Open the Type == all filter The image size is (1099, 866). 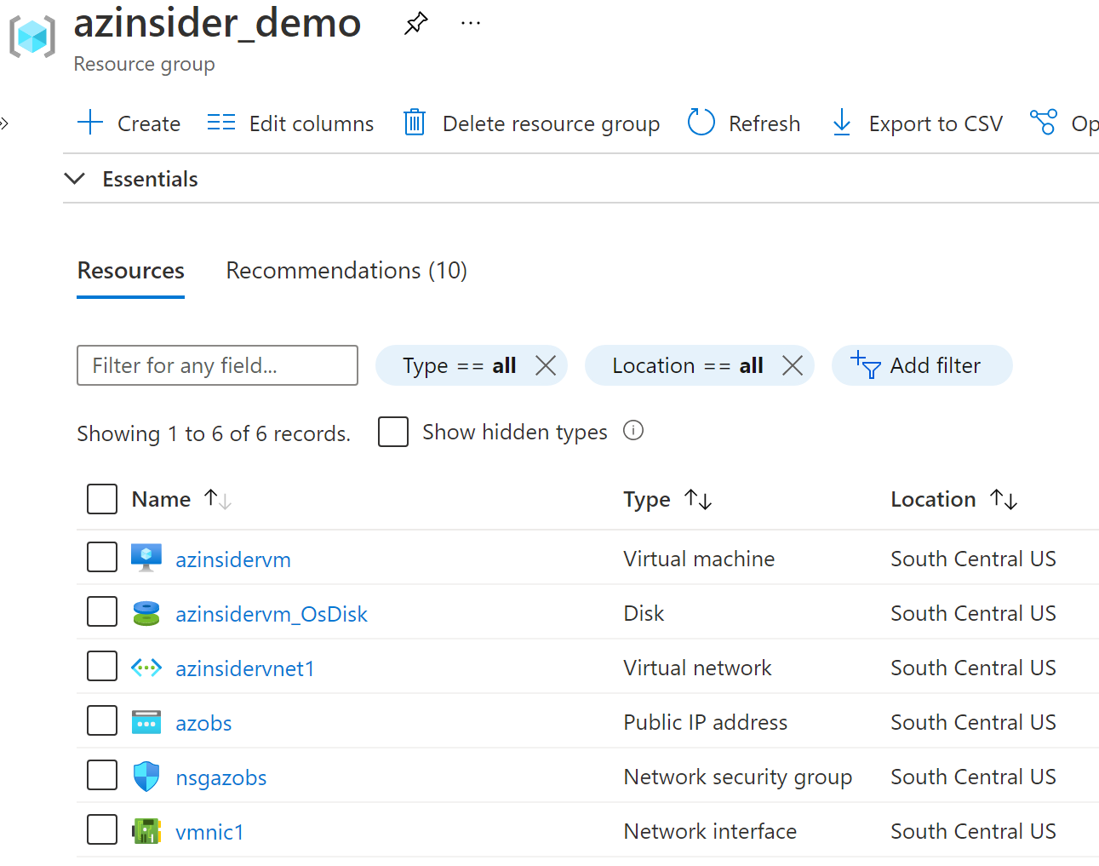pyautogui.click(x=460, y=365)
